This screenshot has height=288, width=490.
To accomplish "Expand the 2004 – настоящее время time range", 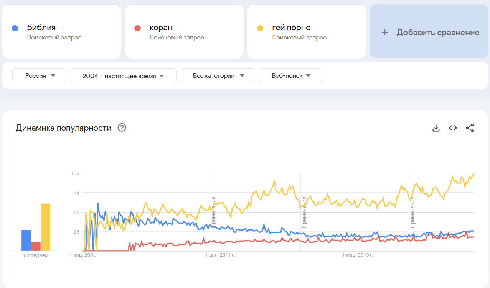I will tap(123, 76).
